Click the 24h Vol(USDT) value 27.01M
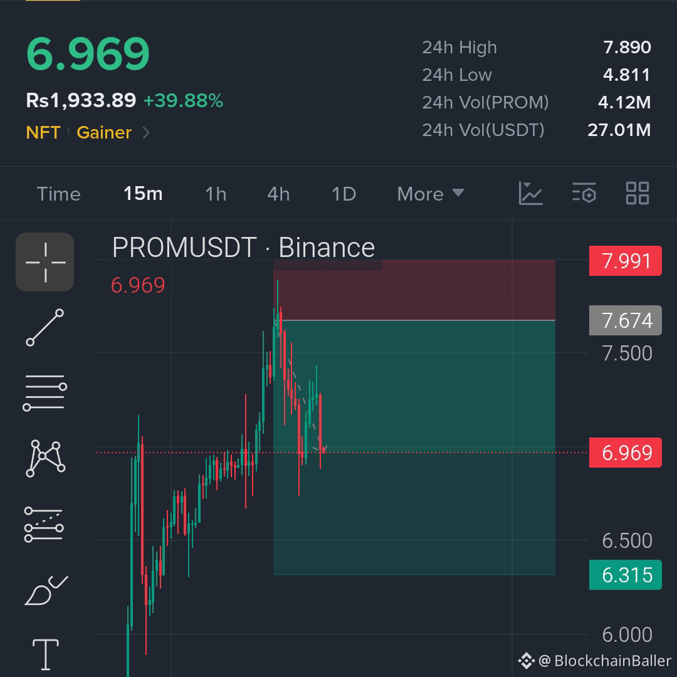This screenshot has width=677, height=677. [x=619, y=130]
